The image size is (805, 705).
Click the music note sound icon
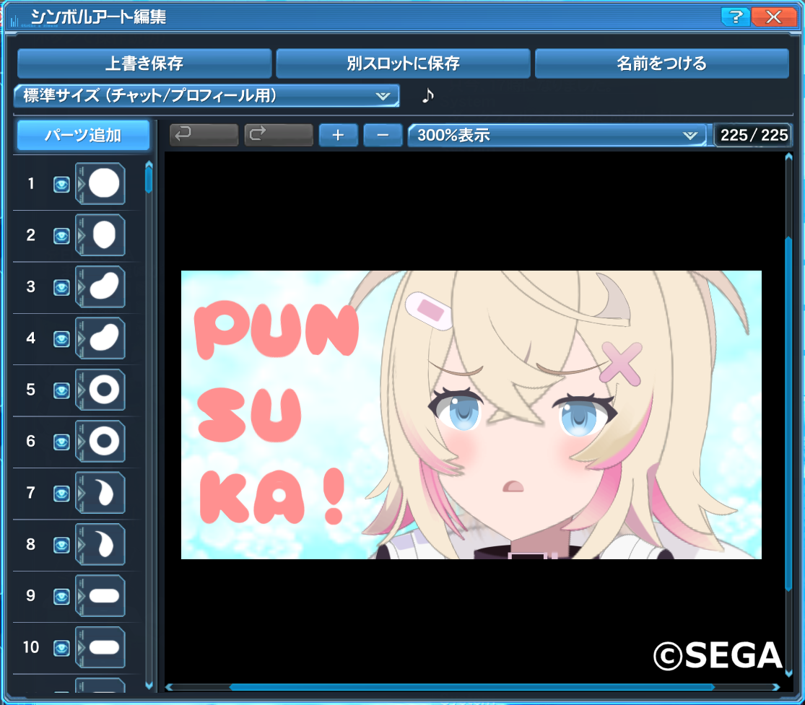(427, 95)
